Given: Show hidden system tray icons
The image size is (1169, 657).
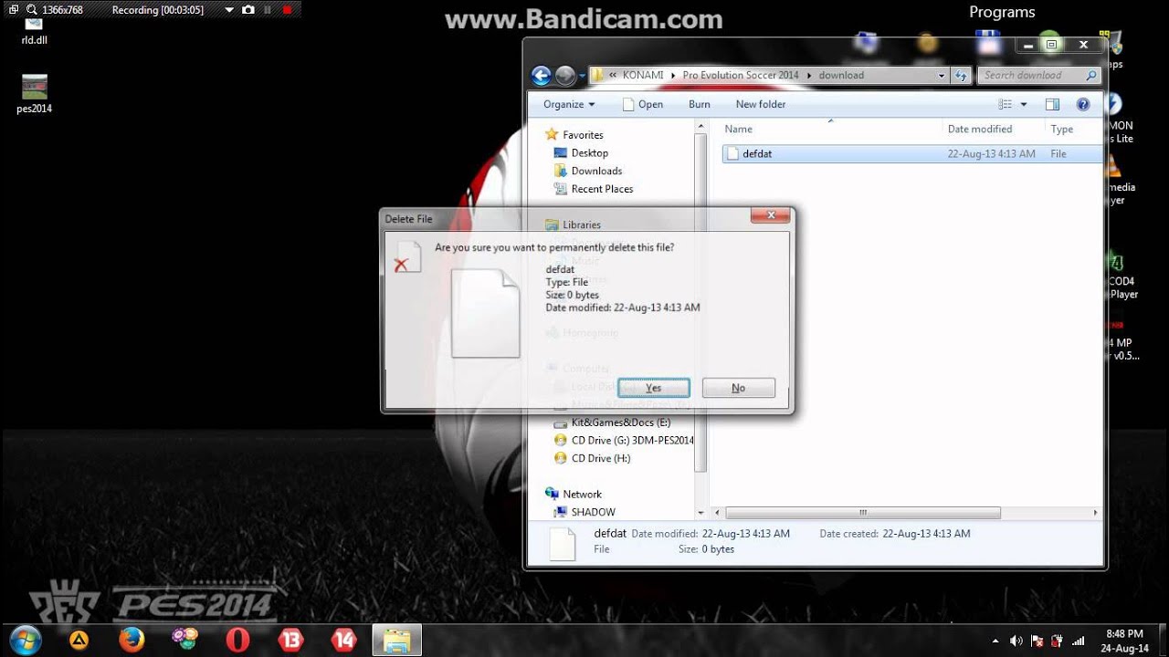Looking at the screenshot, I should [x=996, y=641].
